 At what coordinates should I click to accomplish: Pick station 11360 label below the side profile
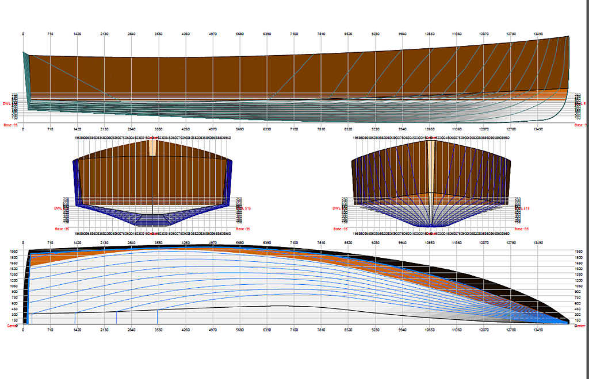coord(457,129)
